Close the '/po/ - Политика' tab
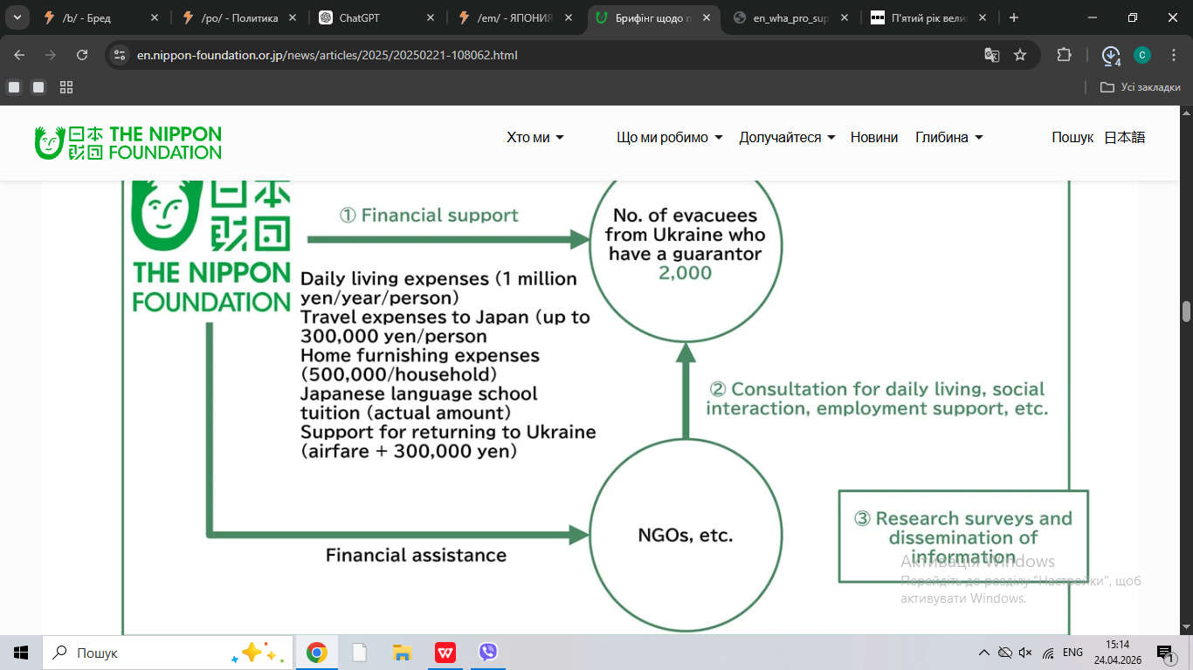The width and height of the screenshot is (1193, 670). click(293, 17)
